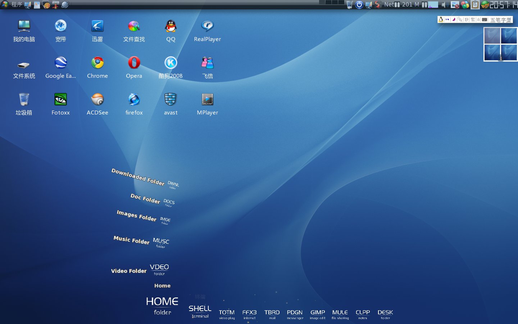Open virtual keyboard from input method bar
This screenshot has height=324, width=518.
coord(485,19)
